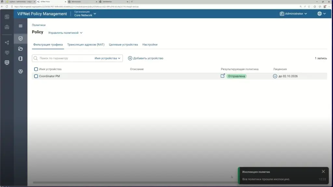
Task: Open resulting policy for Coordinator PM
Action: tap(222, 76)
